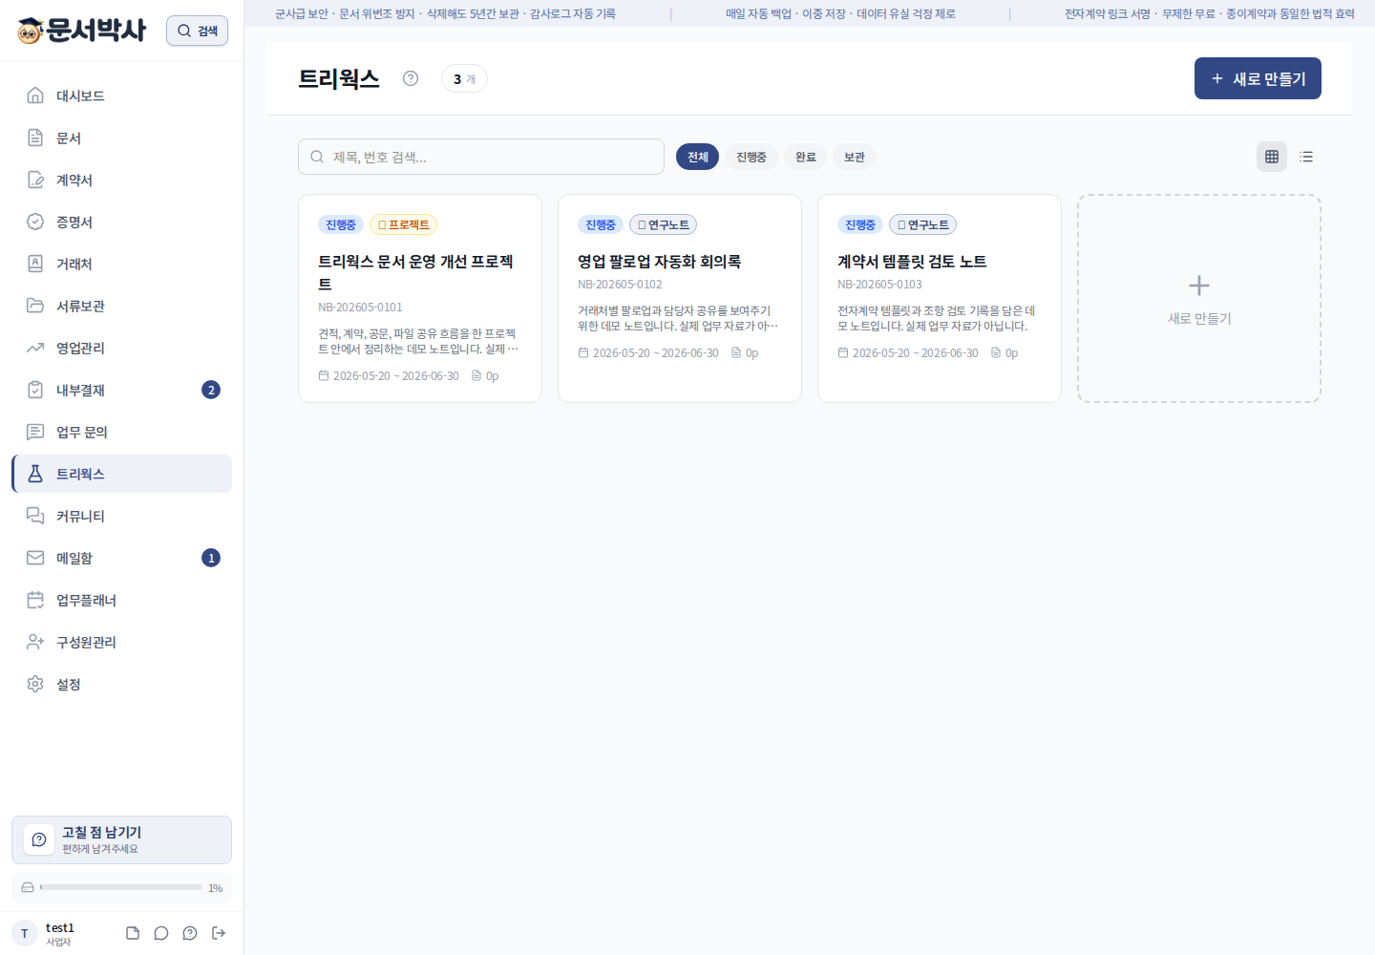This screenshot has height=955, width=1375.
Task: Click the logout icon in bottom user bar
Action: tap(219, 933)
